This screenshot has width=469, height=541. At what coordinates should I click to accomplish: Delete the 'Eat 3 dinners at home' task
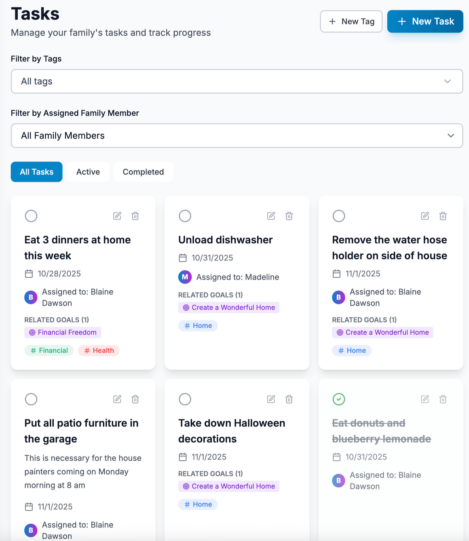(135, 216)
